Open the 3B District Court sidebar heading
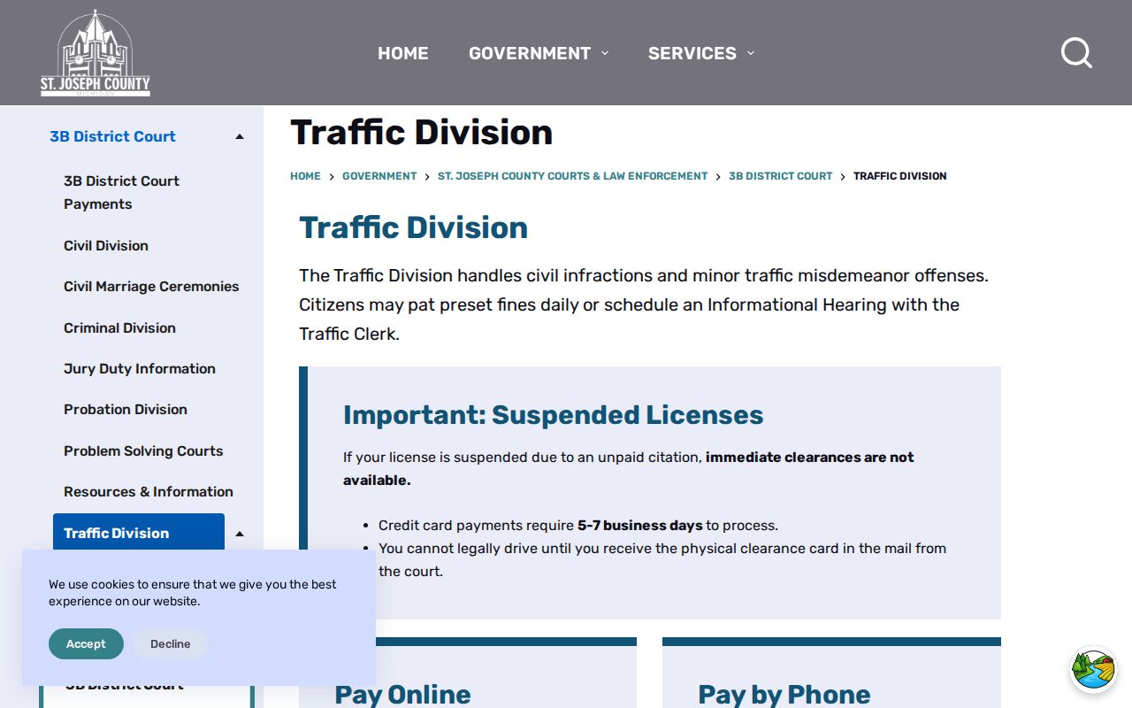 [x=112, y=136]
